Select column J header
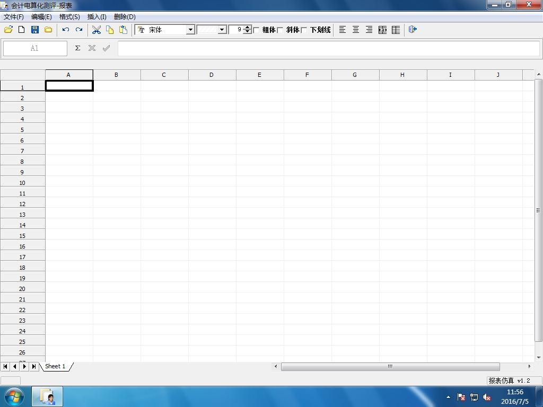This screenshot has width=543, height=407. coord(498,75)
